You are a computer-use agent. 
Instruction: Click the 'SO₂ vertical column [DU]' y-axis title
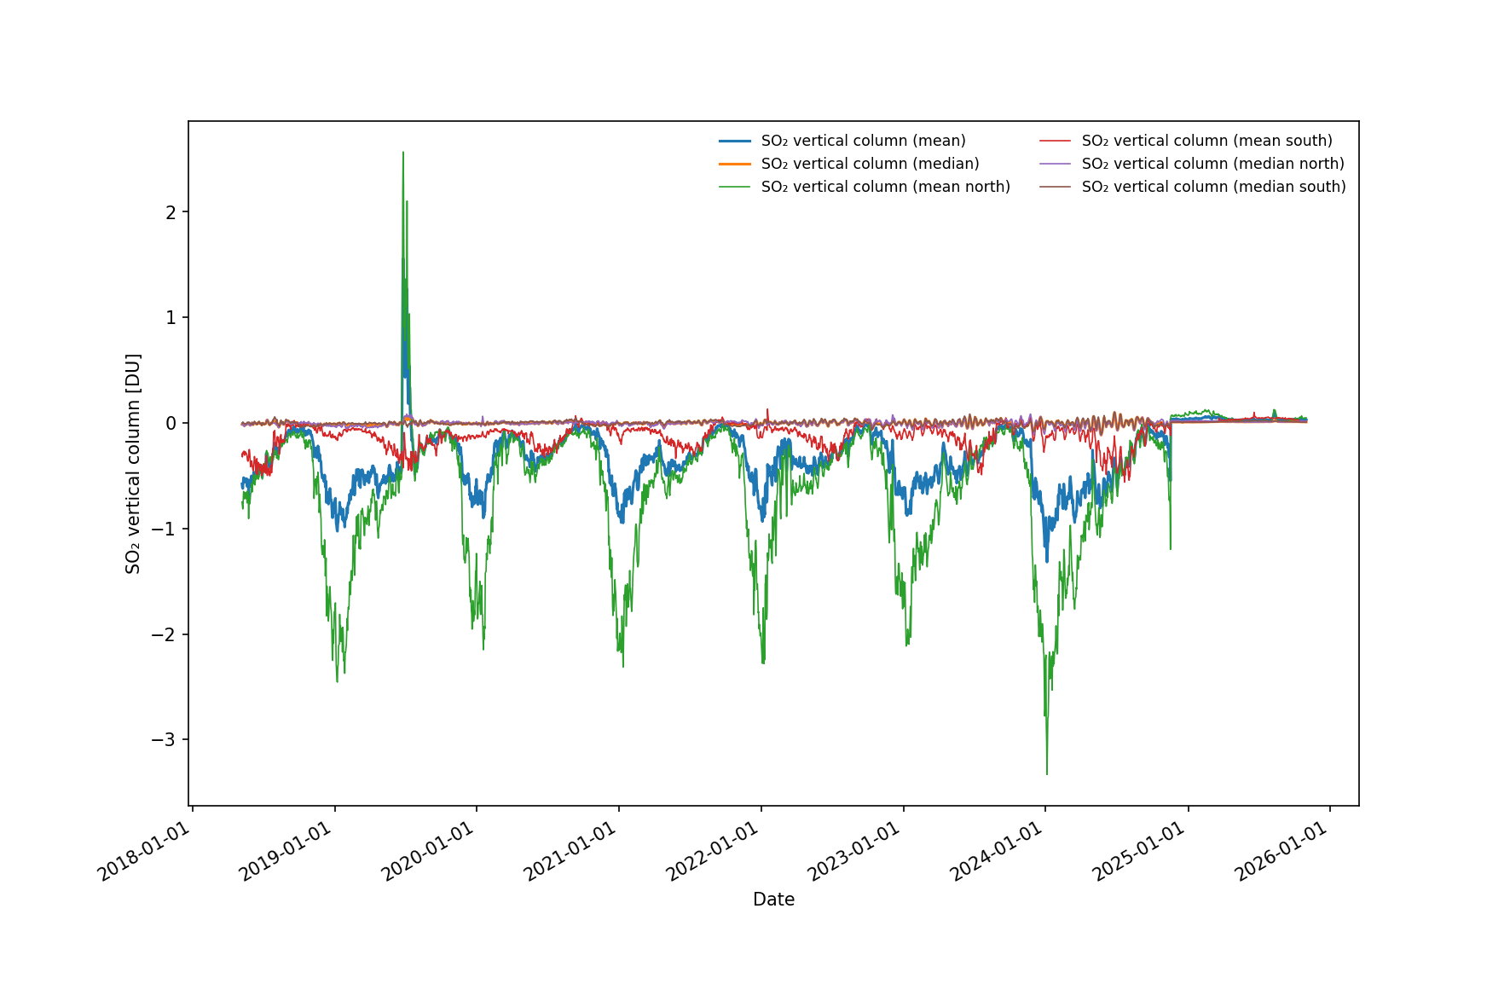(x=133, y=463)
